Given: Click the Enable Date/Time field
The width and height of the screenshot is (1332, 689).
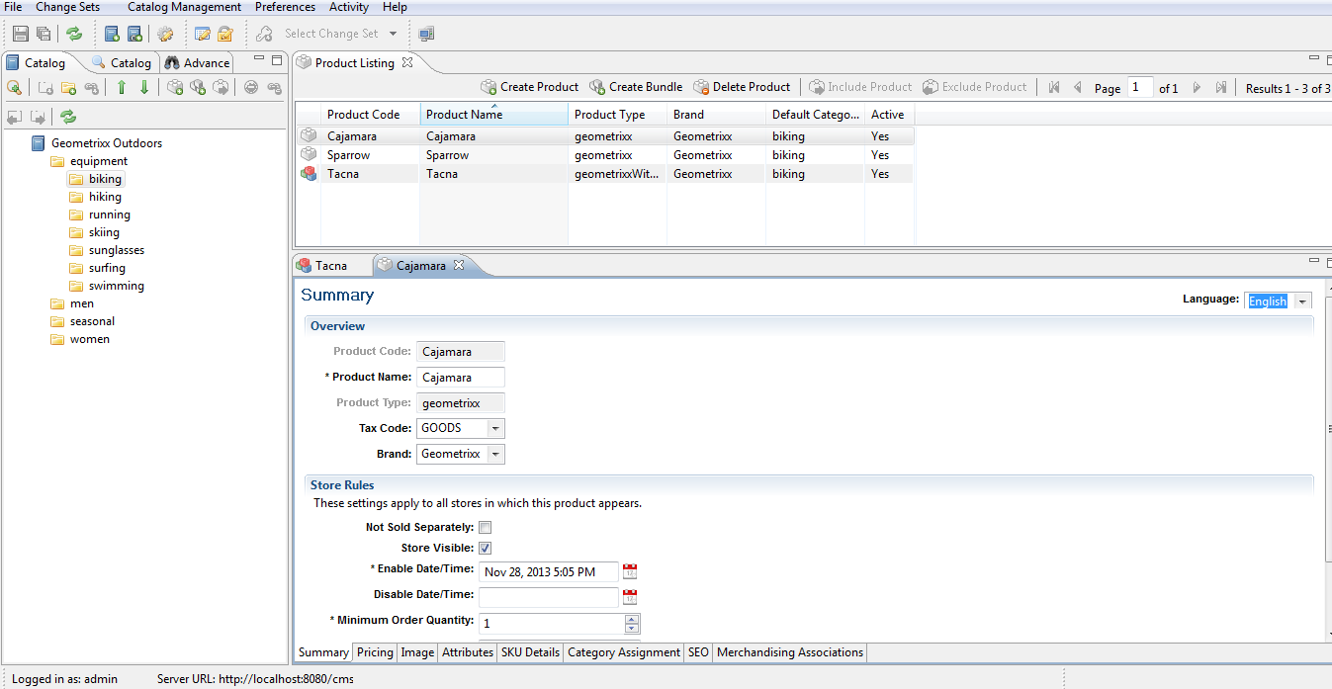Looking at the screenshot, I should [548, 572].
